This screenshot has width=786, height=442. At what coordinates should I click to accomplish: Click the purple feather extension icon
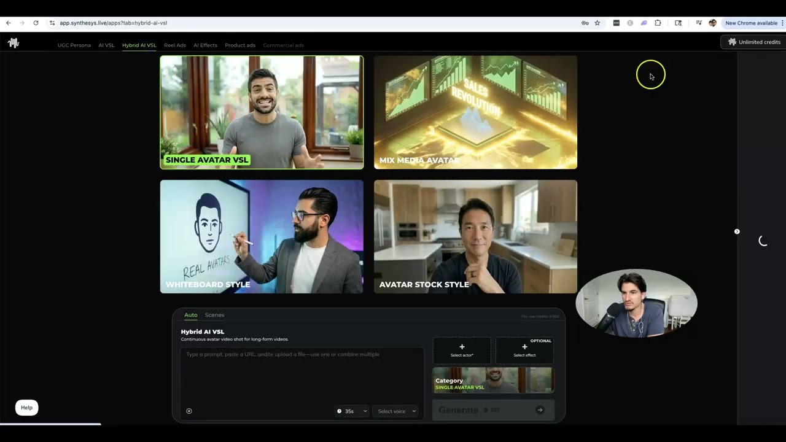(x=644, y=23)
